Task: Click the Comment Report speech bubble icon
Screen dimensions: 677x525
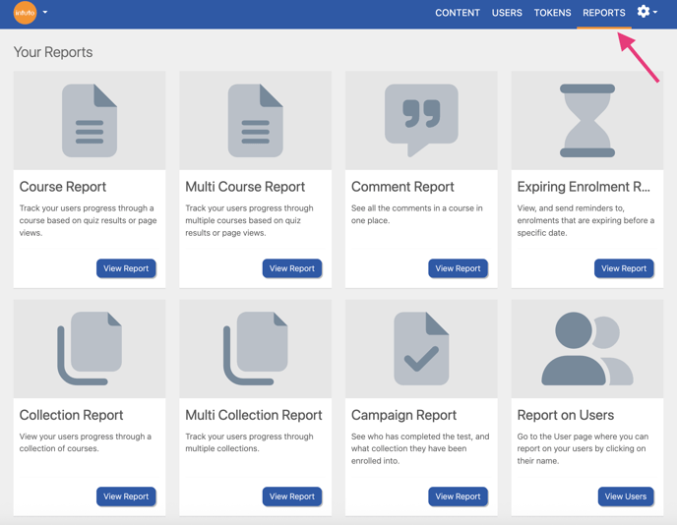Action: pyautogui.click(x=421, y=120)
